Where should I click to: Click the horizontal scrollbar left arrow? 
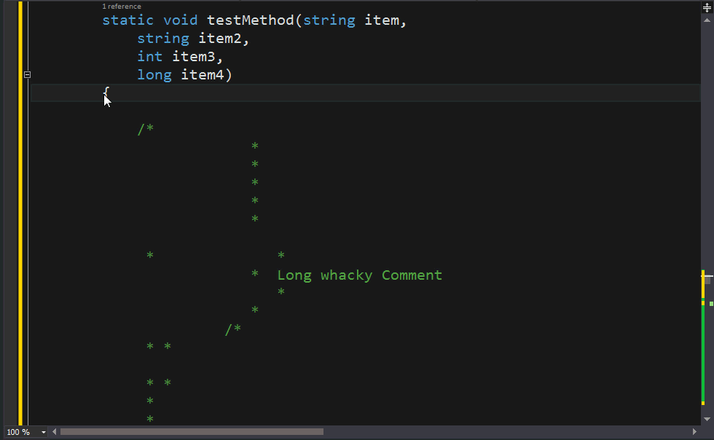coord(54,432)
